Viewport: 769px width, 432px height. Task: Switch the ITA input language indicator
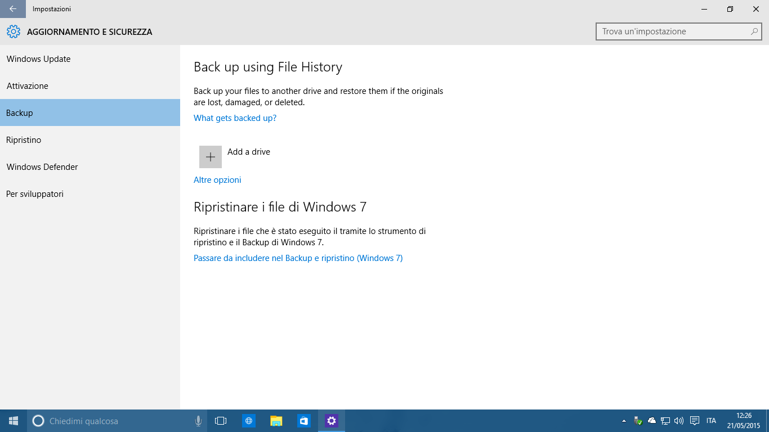click(712, 421)
